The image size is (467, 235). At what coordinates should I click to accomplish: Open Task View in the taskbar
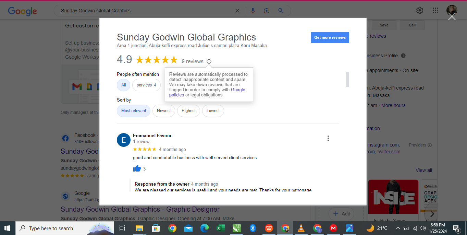[x=122, y=228]
